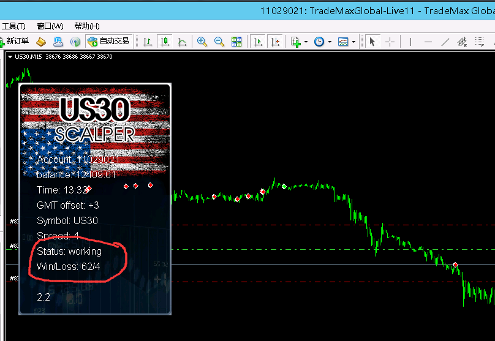
Task: Click the balance: 12409.01 line
Action: pos(76,174)
